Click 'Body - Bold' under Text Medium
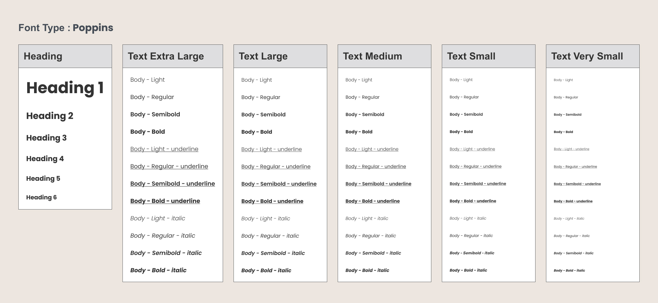Image resolution: width=658 pixels, height=303 pixels. [359, 132]
